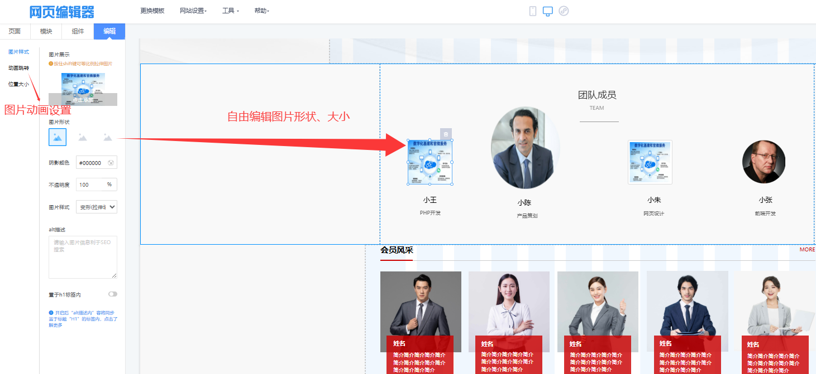The image size is (816, 374).
Task: Click into the alt描述 textarea
Action: click(83, 257)
